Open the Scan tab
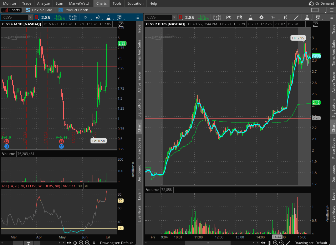The height and width of the screenshot is (245, 336). [59, 3]
